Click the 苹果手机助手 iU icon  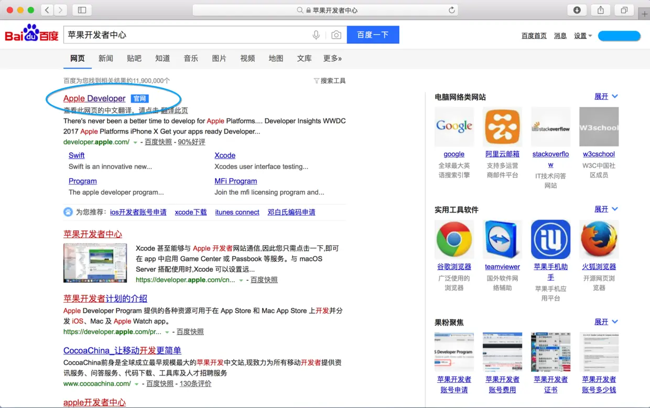point(550,239)
